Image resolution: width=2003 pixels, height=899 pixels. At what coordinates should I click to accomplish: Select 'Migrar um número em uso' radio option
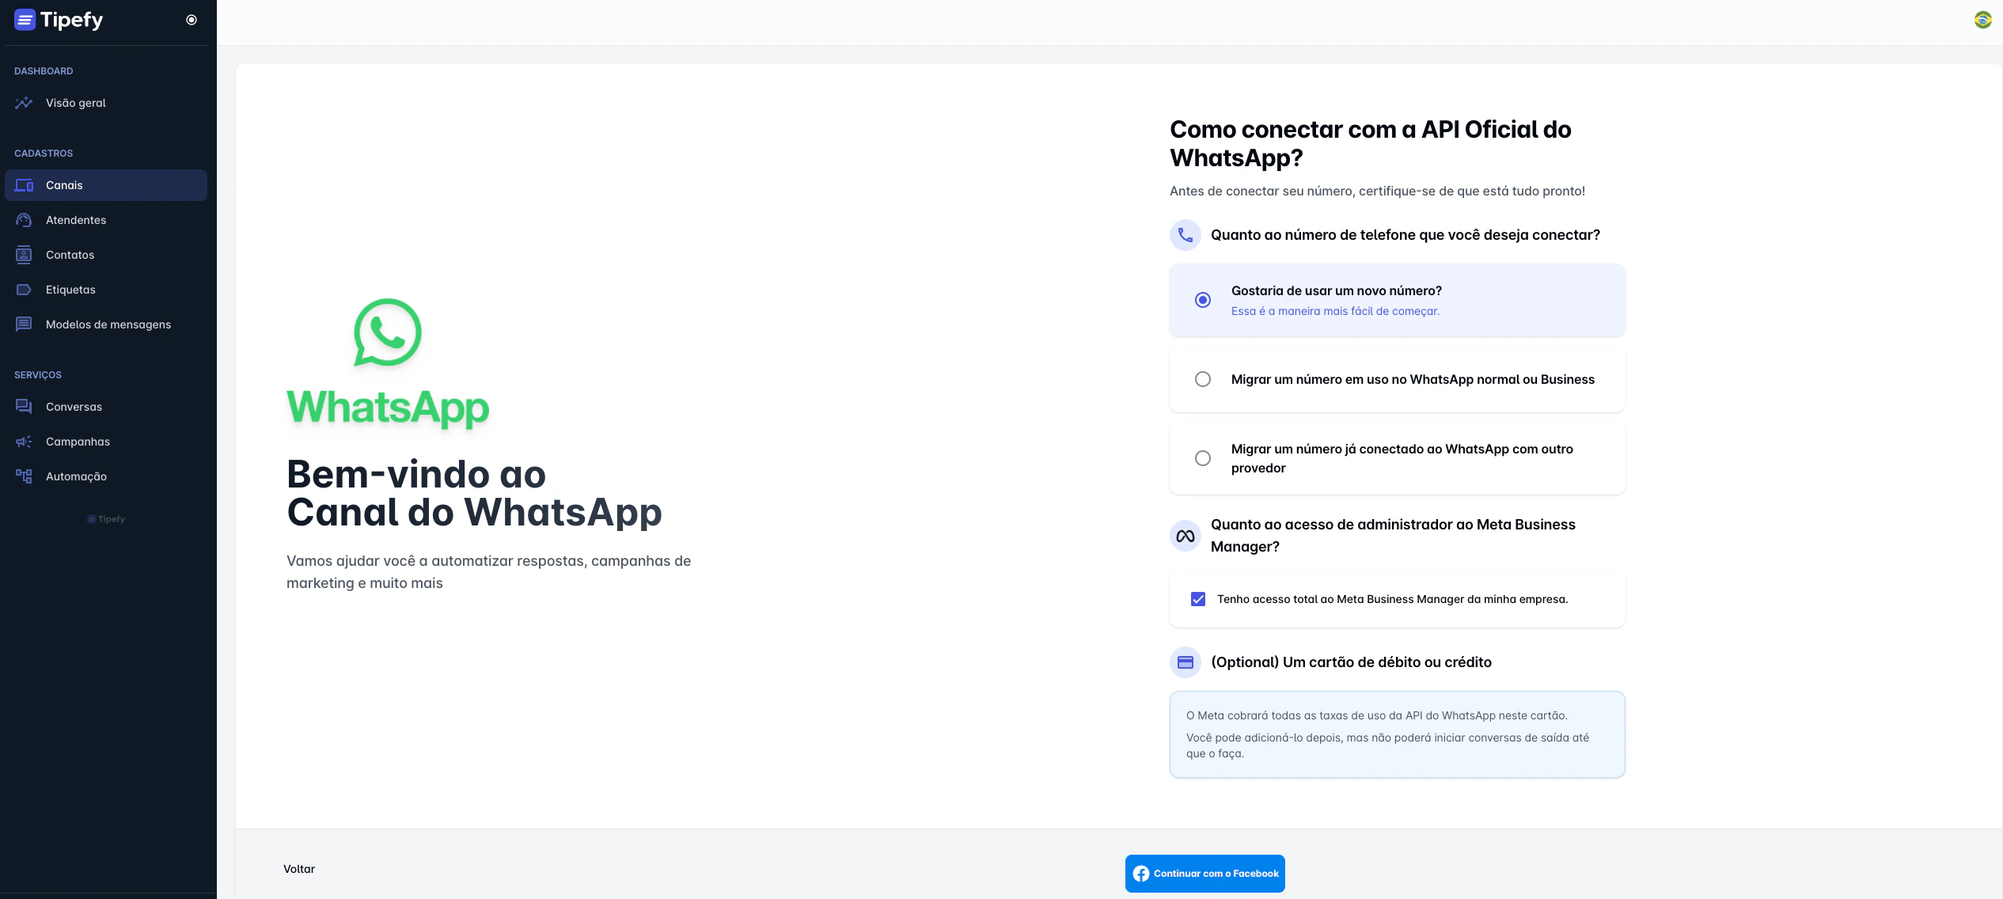(x=1203, y=379)
